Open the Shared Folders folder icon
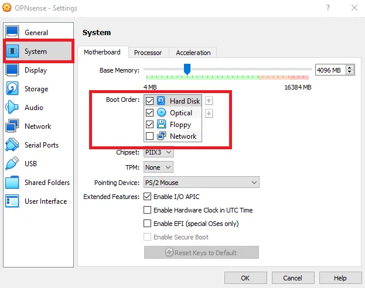 coord(12,182)
